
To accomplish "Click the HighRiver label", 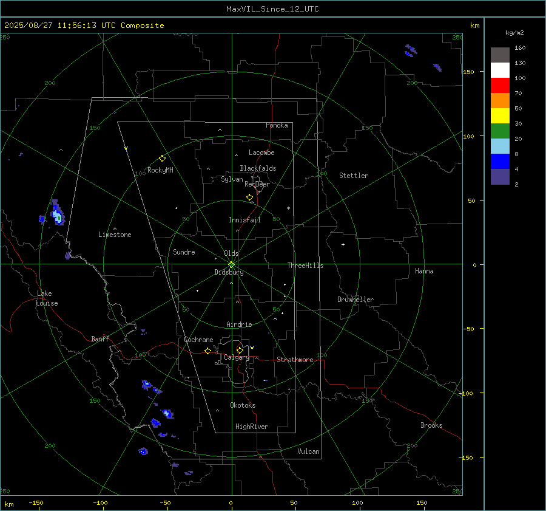I will tap(252, 427).
